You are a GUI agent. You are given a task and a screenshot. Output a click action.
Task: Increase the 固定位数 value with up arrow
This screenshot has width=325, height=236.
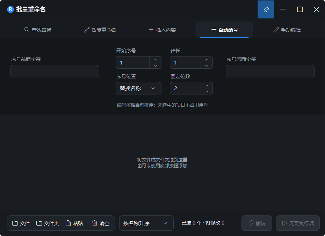pyautogui.click(x=207, y=85)
